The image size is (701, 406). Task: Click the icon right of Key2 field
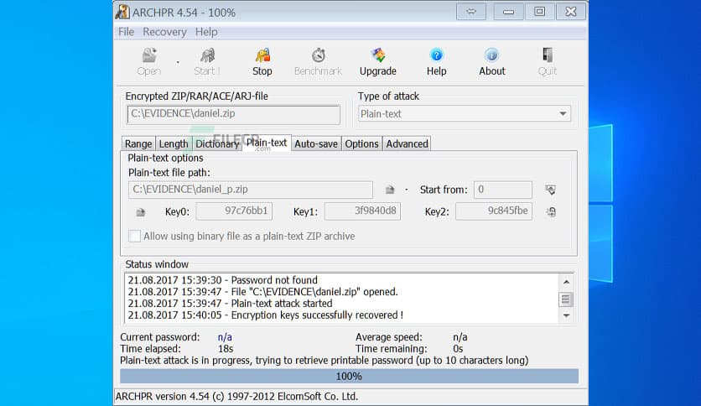(x=551, y=211)
